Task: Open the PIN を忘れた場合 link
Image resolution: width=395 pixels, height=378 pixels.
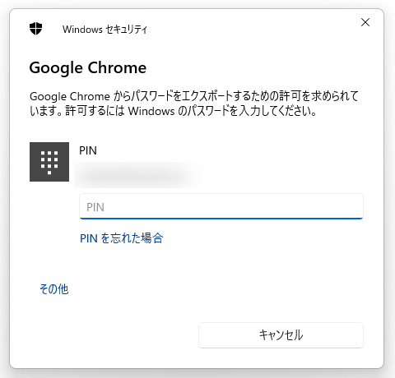Action: [122, 238]
